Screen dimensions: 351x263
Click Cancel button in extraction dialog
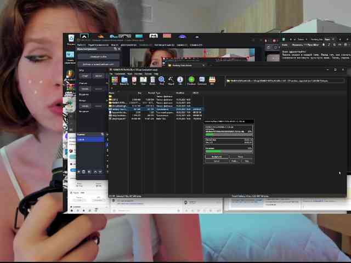click(217, 161)
